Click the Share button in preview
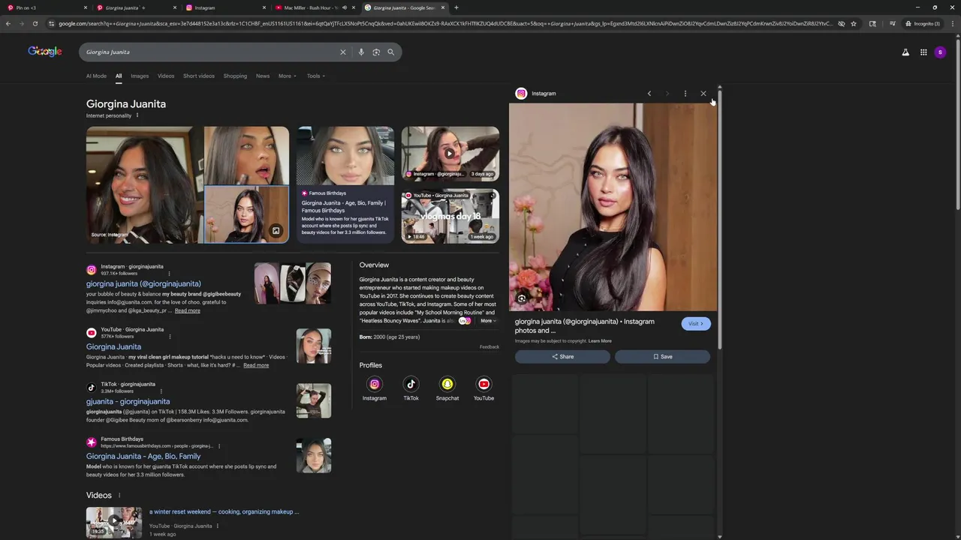Screen dimensions: 961x540 click(562, 357)
